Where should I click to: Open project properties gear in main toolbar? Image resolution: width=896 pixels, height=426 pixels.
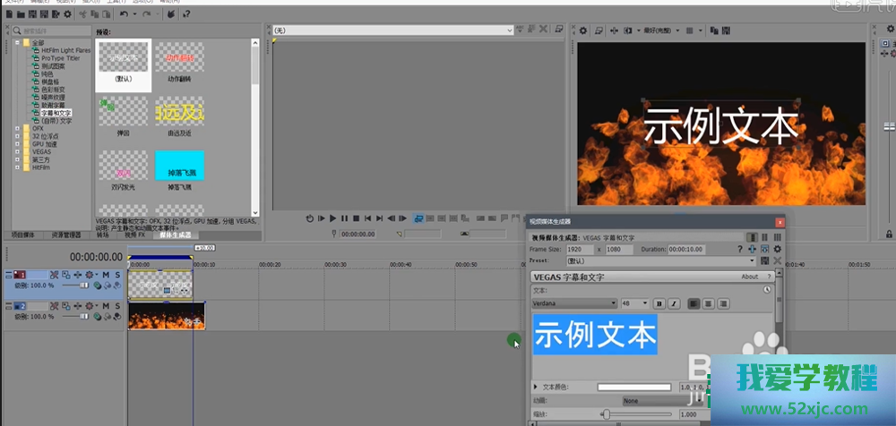(67, 14)
